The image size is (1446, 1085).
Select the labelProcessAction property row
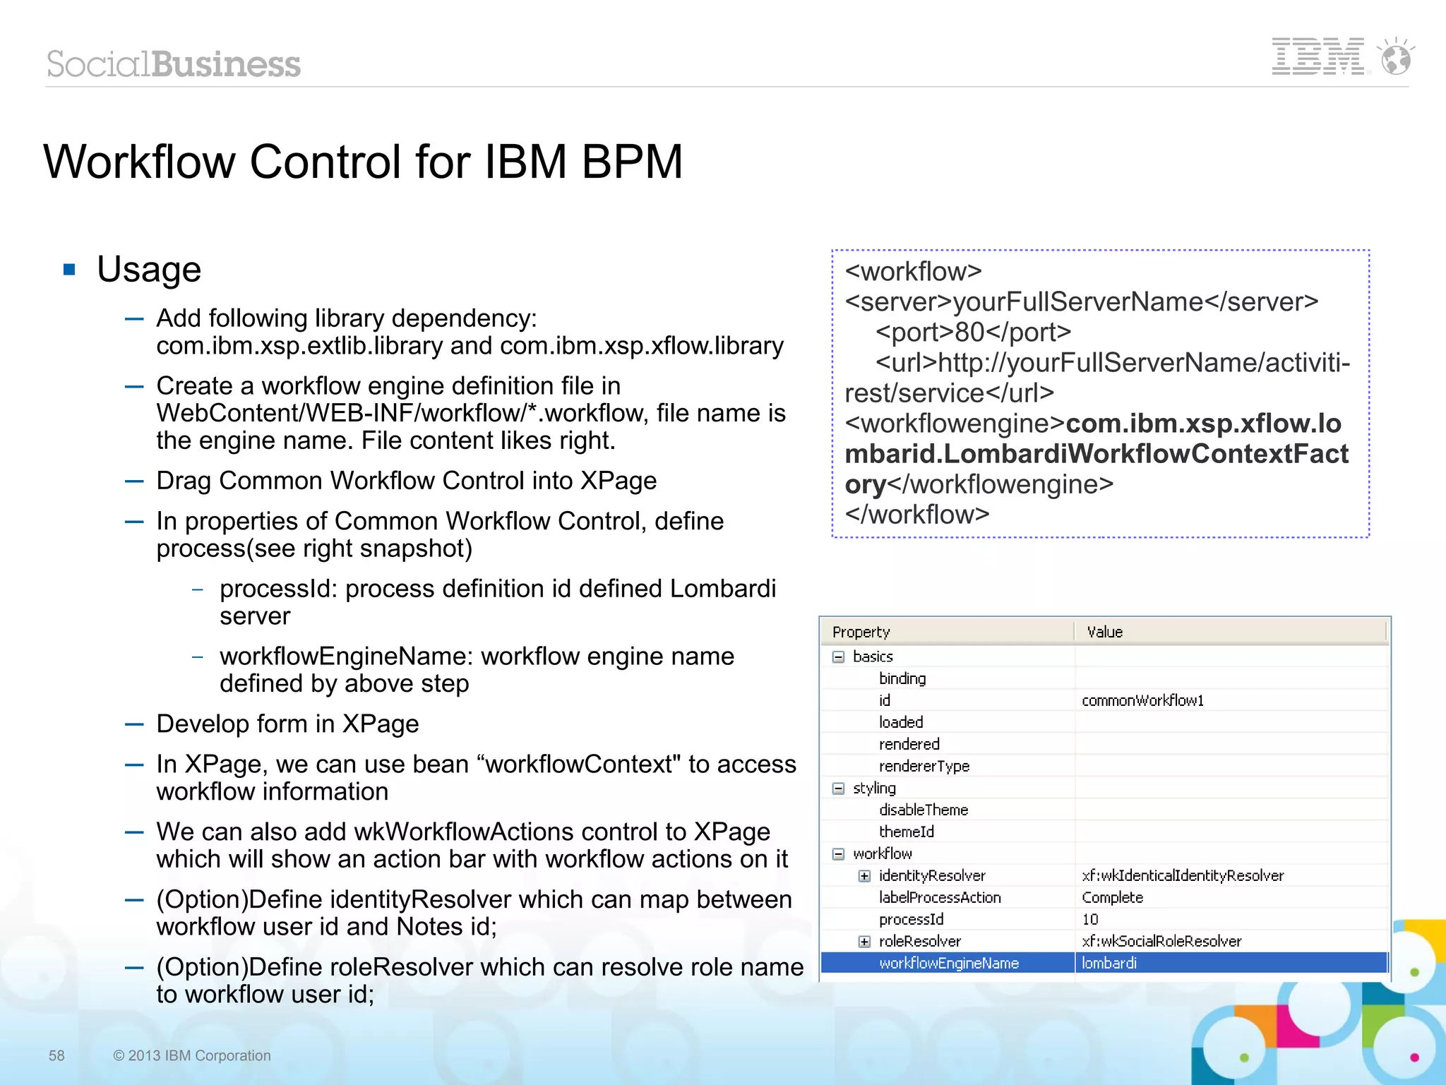(1104, 898)
